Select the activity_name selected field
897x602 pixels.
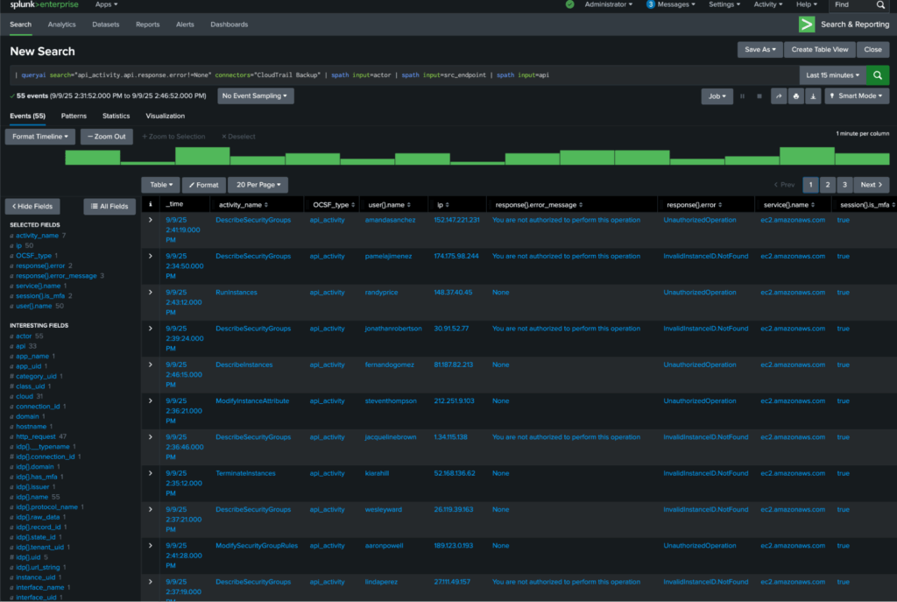coord(37,235)
